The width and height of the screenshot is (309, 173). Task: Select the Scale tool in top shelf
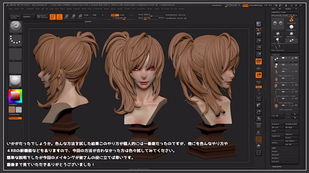point(73,17)
